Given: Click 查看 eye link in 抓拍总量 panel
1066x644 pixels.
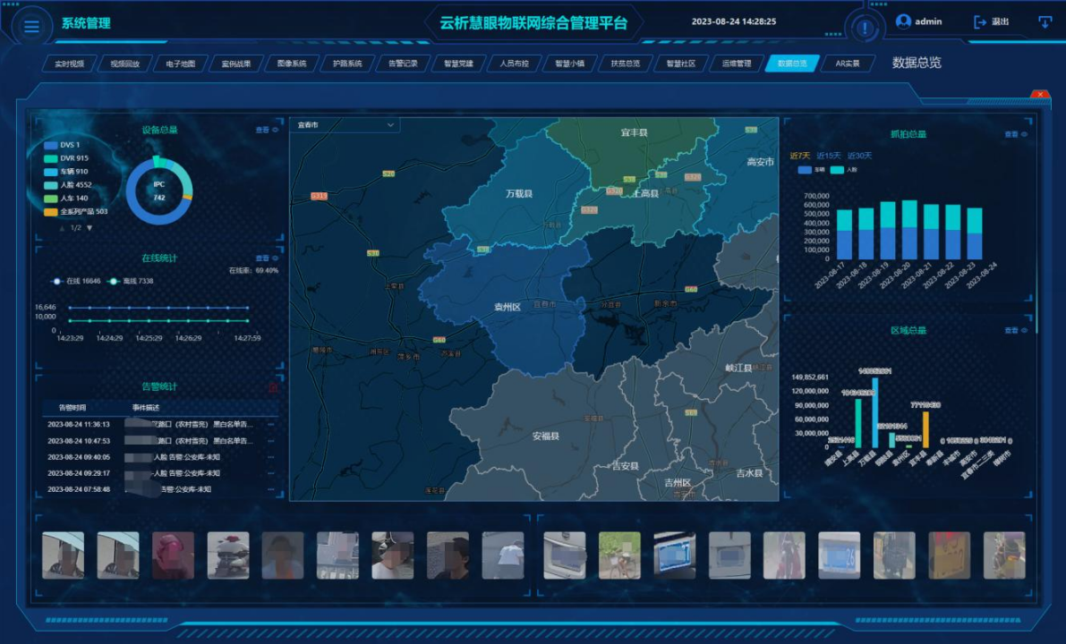Looking at the screenshot, I should pos(1016,134).
